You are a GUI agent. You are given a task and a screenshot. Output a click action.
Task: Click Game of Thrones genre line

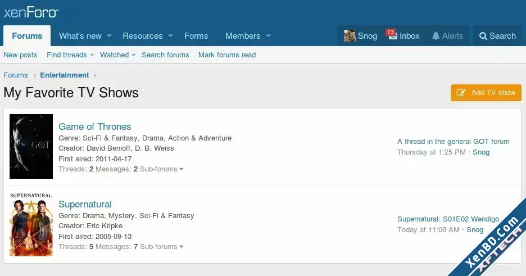point(145,138)
